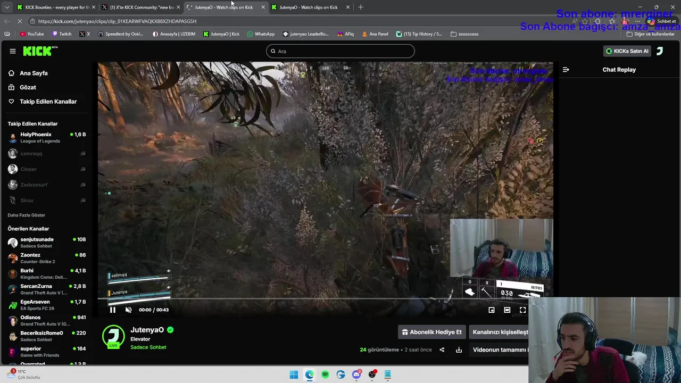Download the clip via download icon
Image resolution: width=681 pixels, height=383 pixels.
pyautogui.click(x=459, y=349)
